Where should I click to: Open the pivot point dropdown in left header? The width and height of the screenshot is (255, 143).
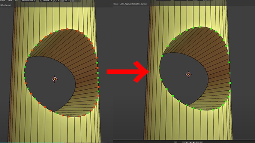(57, 0)
